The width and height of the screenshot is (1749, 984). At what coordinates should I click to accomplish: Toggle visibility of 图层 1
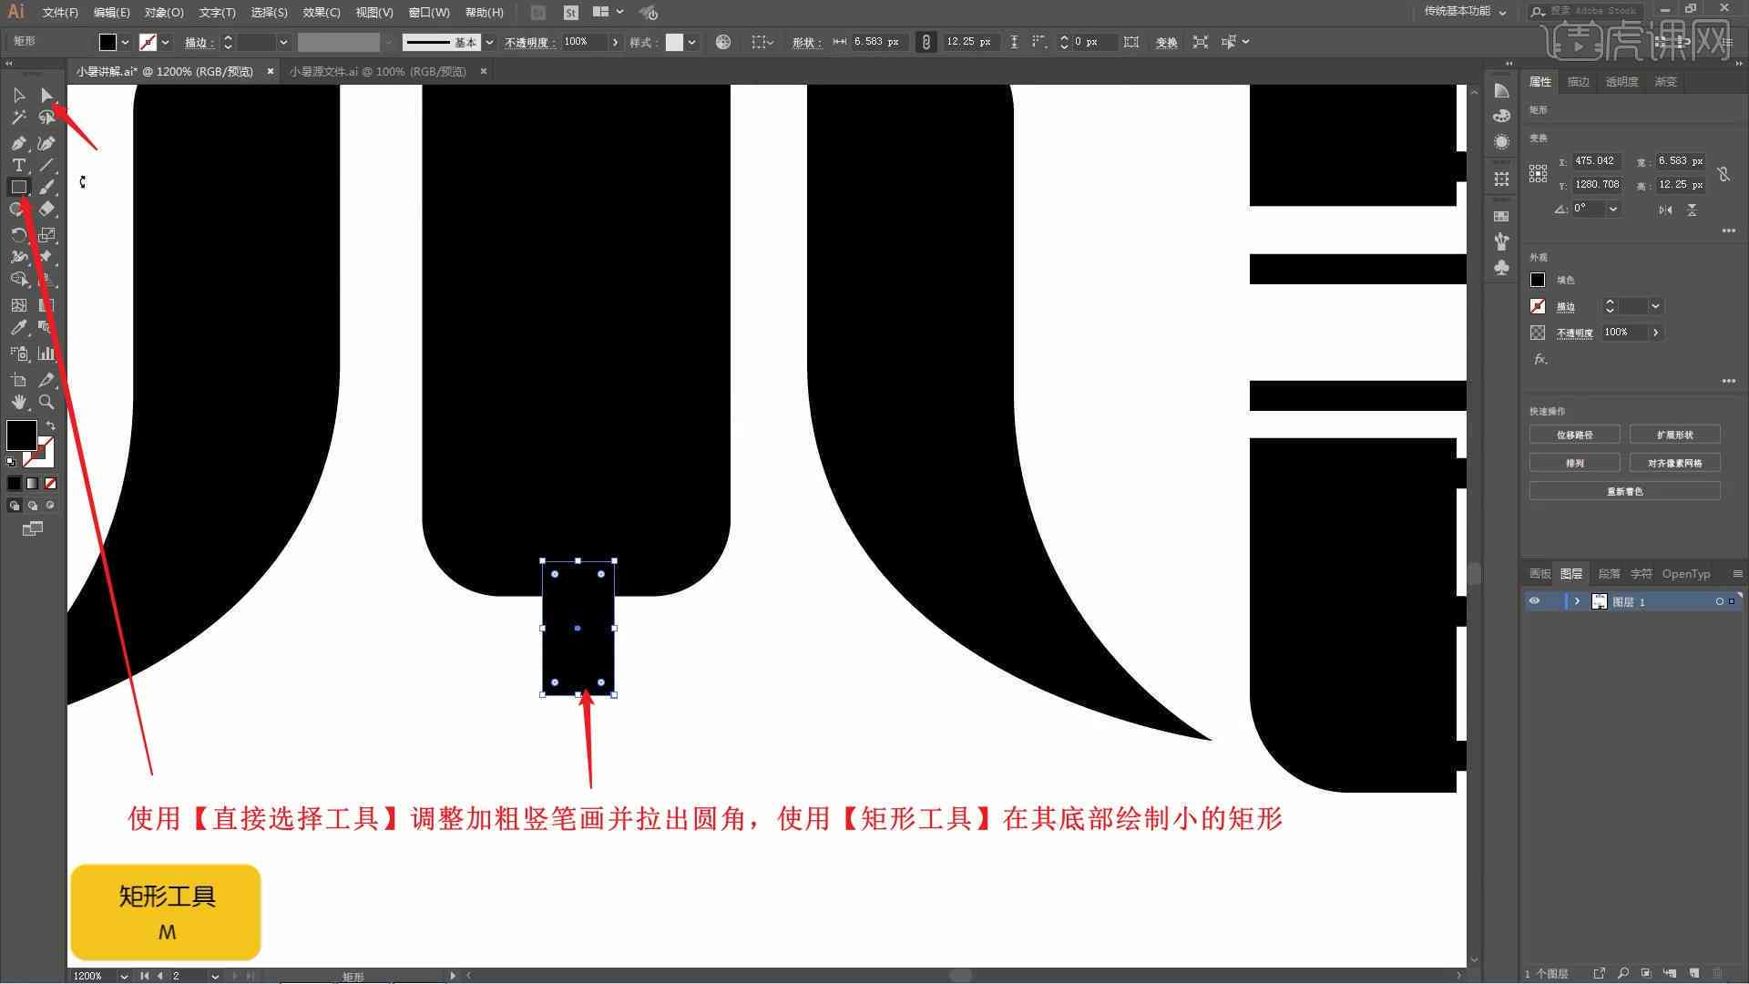[1535, 600]
